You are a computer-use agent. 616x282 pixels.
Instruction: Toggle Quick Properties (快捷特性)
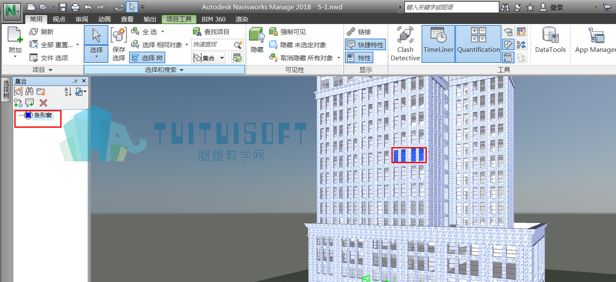tap(365, 45)
